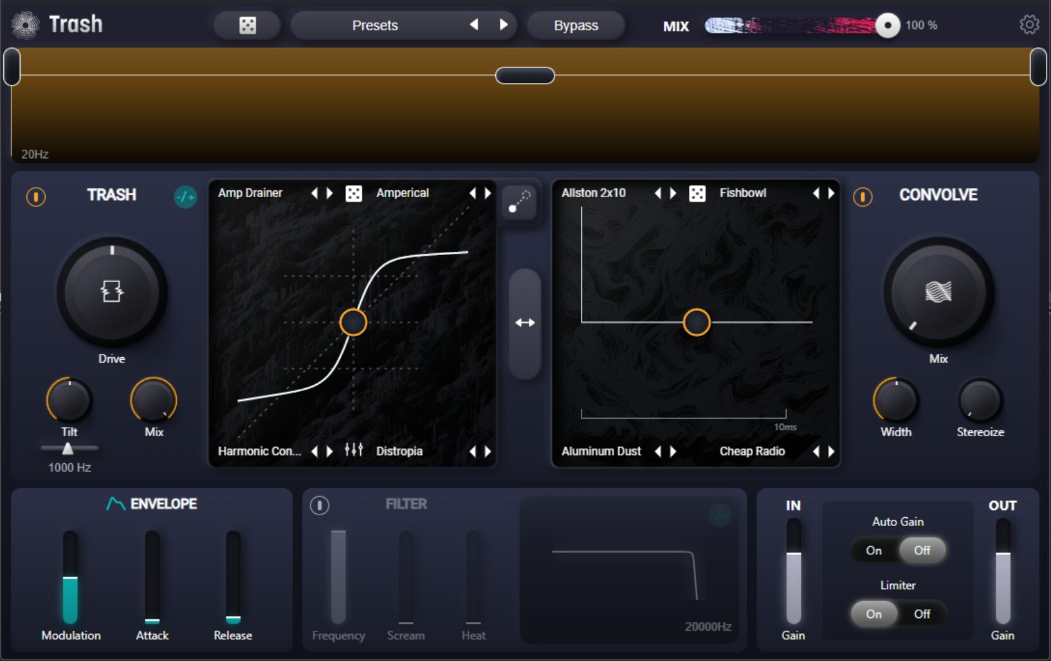Click the Bypass button
Image resolution: width=1051 pixels, height=661 pixels.
tap(576, 26)
